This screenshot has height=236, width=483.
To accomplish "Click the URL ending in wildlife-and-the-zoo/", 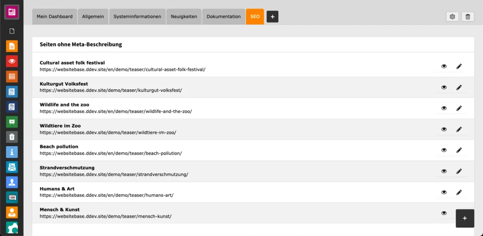I will (x=116, y=111).
